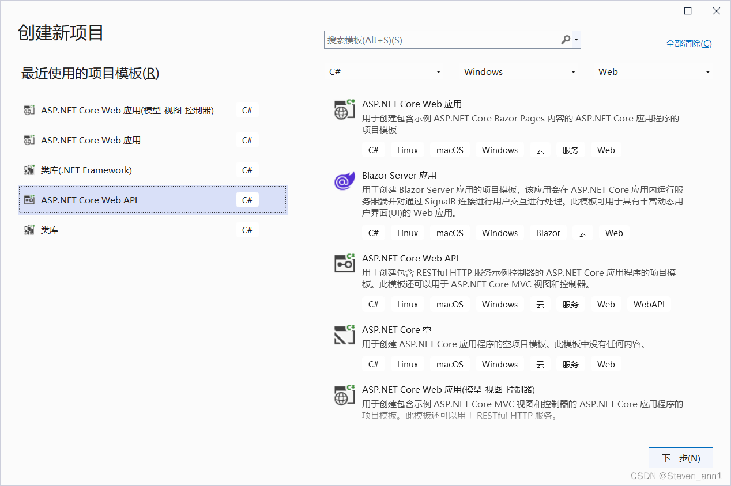
Task: Click the ASP.NET Core Web API key icon
Action: [x=344, y=264]
